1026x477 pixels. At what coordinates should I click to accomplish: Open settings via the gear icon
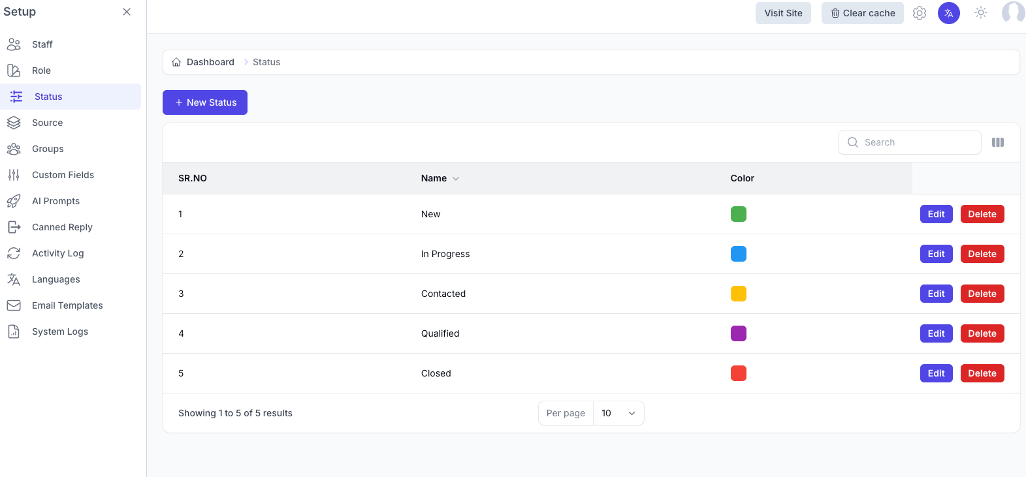920,13
